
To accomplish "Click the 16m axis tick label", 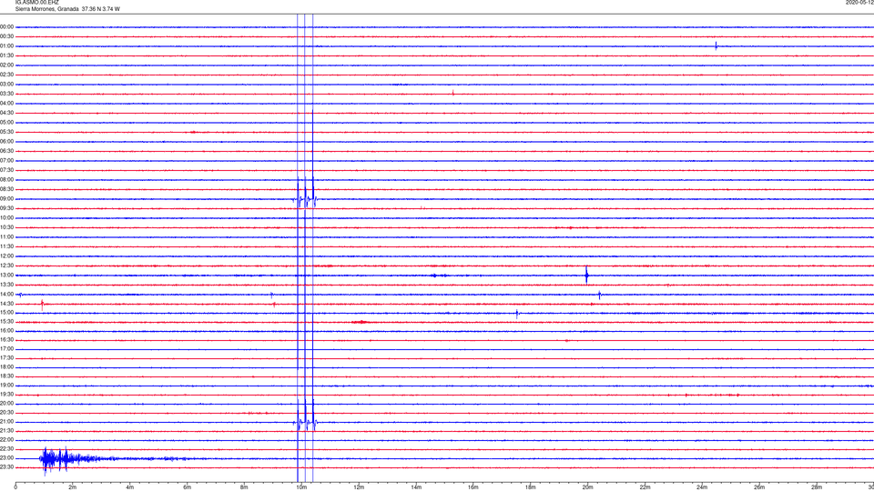I will pos(473,487).
